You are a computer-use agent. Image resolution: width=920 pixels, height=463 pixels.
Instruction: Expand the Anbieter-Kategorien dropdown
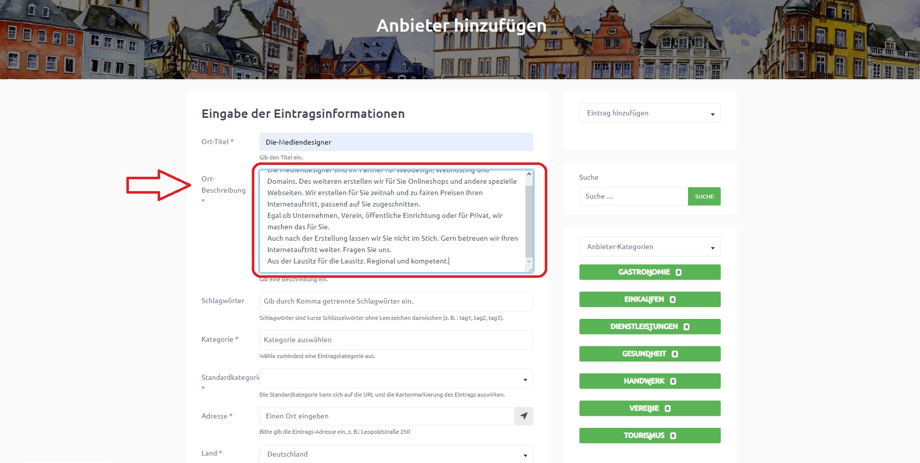click(649, 247)
